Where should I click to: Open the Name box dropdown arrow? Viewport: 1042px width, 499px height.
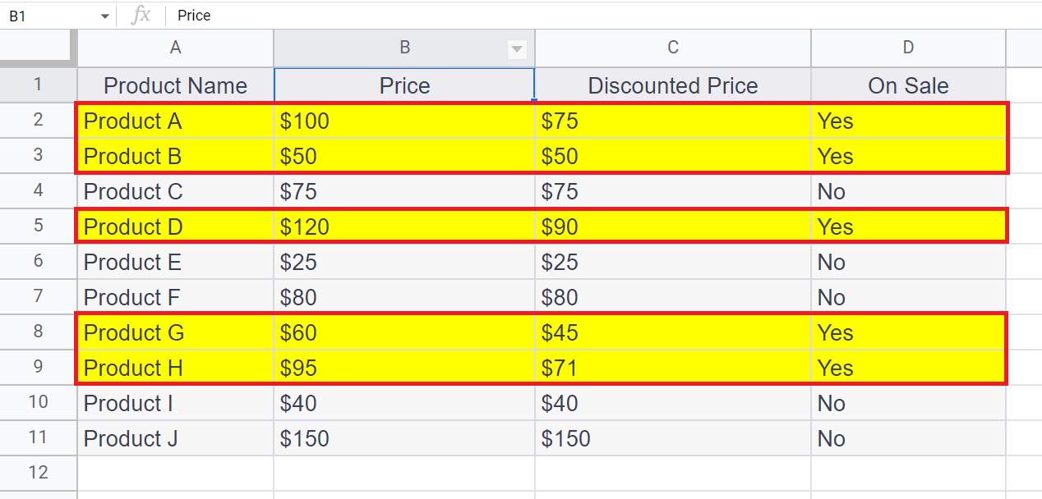(x=104, y=16)
